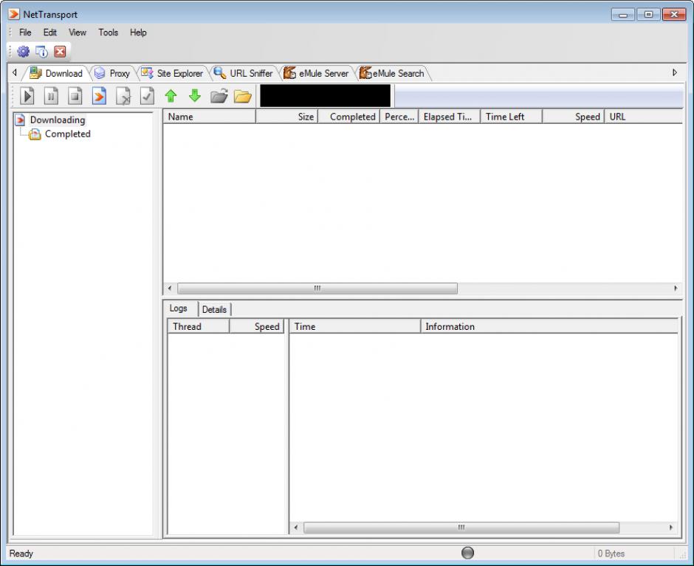Click the Information column header
694x566 pixels.
(x=549, y=327)
